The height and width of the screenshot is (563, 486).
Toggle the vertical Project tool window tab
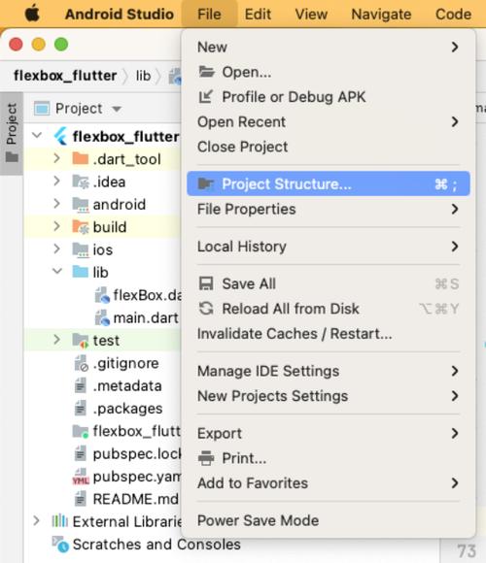pyautogui.click(x=12, y=133)
